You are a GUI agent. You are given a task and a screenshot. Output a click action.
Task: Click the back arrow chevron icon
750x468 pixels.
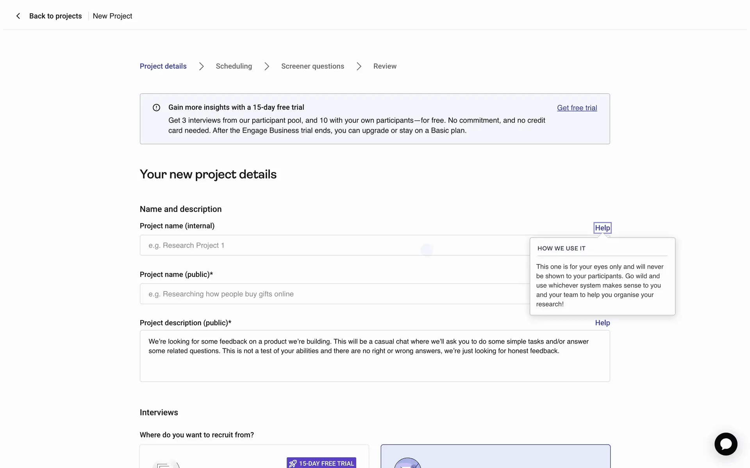click(x=18, y=16)
